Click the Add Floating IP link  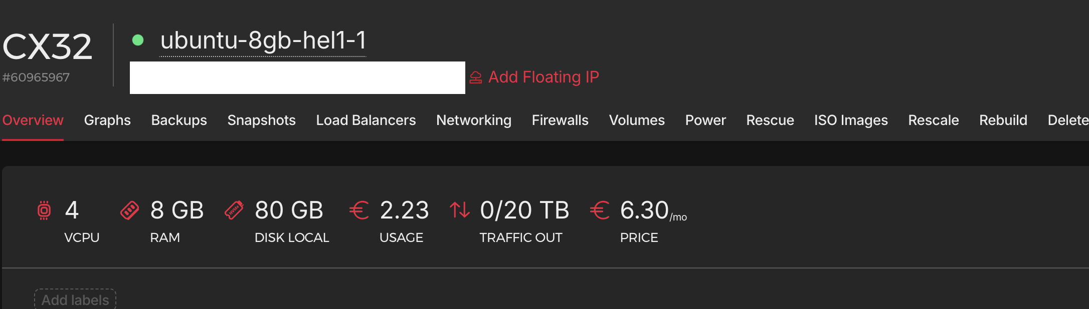(x=543, y=77)
